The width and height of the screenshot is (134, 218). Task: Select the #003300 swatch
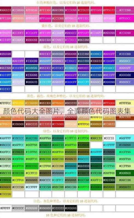(x=109, y=180)
